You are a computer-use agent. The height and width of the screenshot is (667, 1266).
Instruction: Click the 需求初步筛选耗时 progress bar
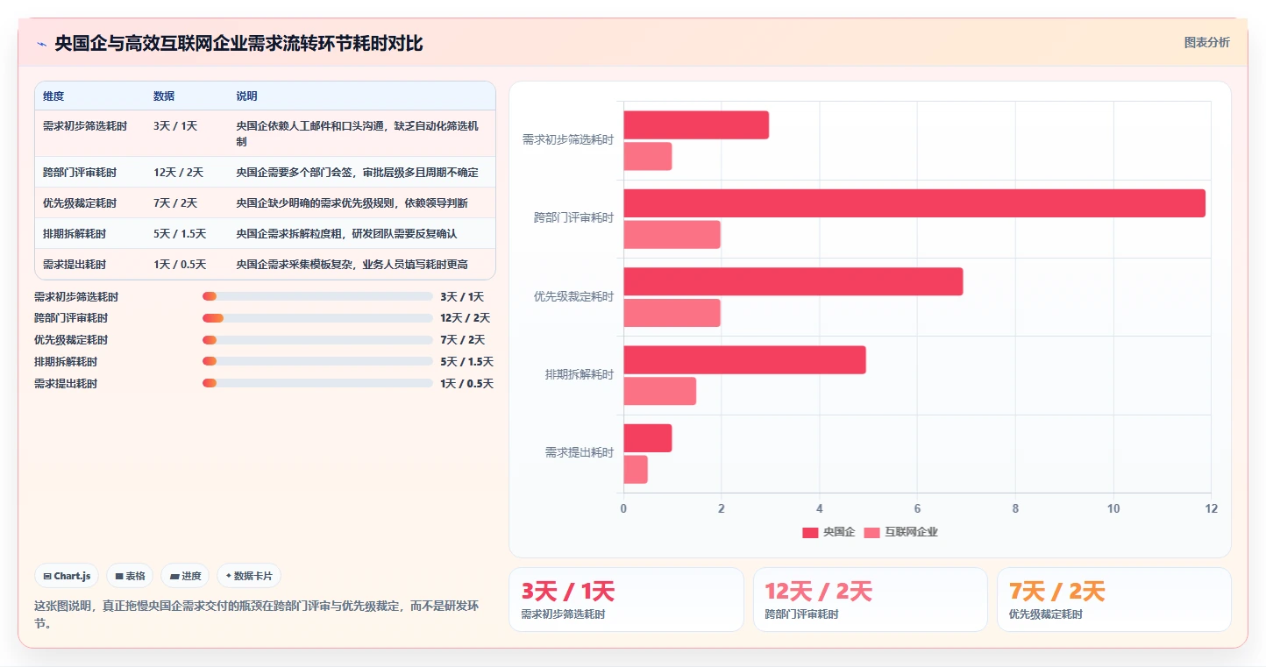click(317, 296)
